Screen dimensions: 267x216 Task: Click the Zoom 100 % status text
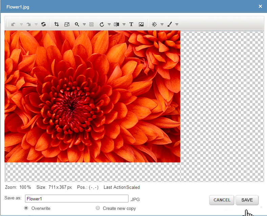18,187
